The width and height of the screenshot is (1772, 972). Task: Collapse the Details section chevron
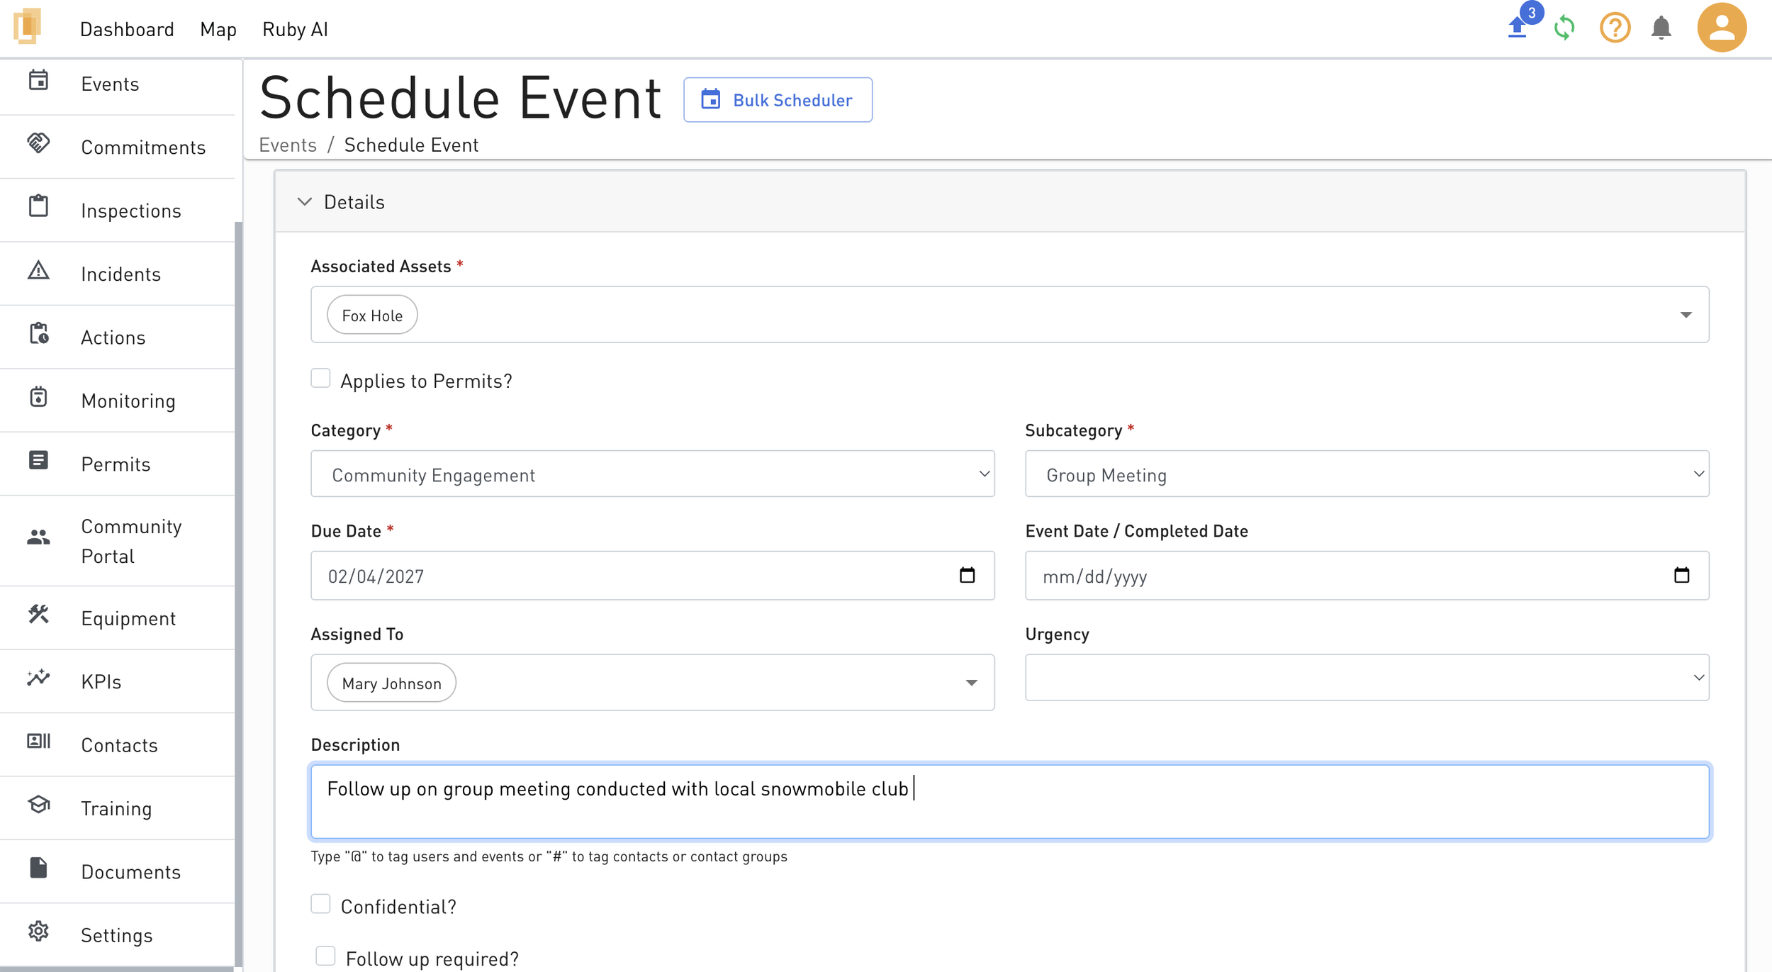305,202
